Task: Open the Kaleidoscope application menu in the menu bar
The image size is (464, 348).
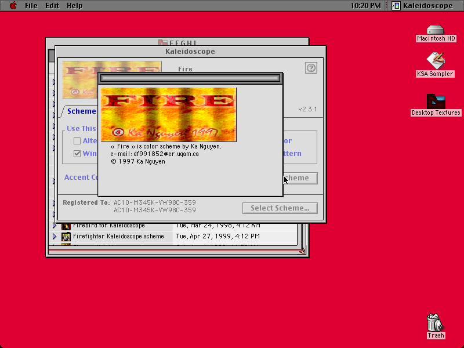Action: pyautogui.click(x=422, y=6)
